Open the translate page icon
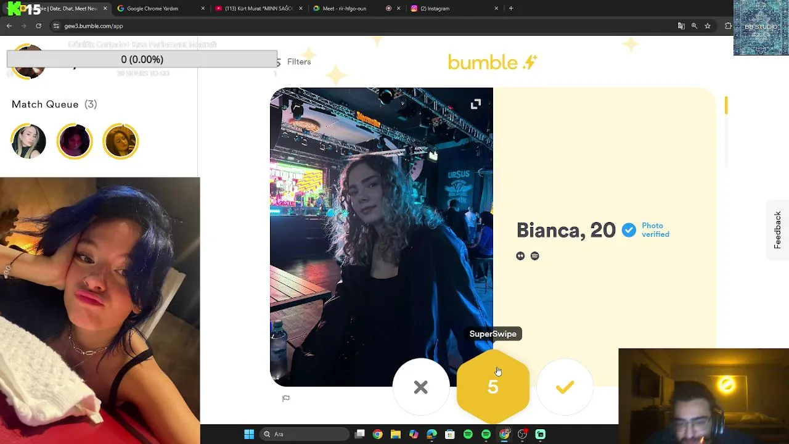Image resolution: width=789 pixels, height=444 pixels. point(681,26)
